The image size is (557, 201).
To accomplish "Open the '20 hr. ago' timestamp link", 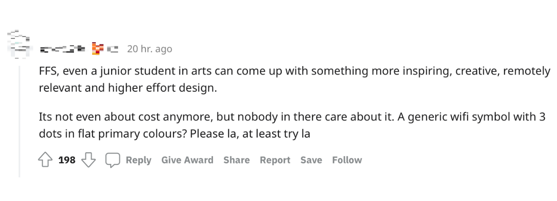I will 150,49.
